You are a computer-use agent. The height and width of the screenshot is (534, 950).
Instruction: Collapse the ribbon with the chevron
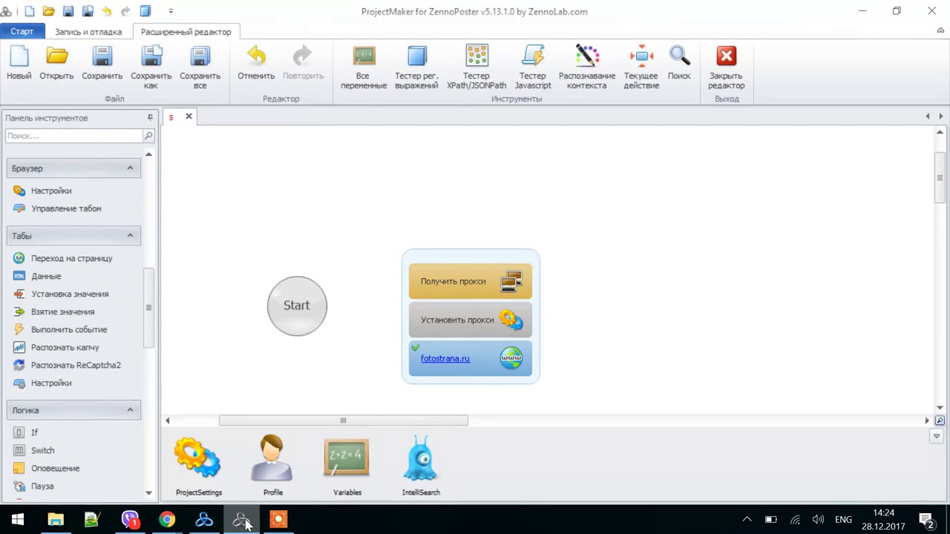click(940, 31)
